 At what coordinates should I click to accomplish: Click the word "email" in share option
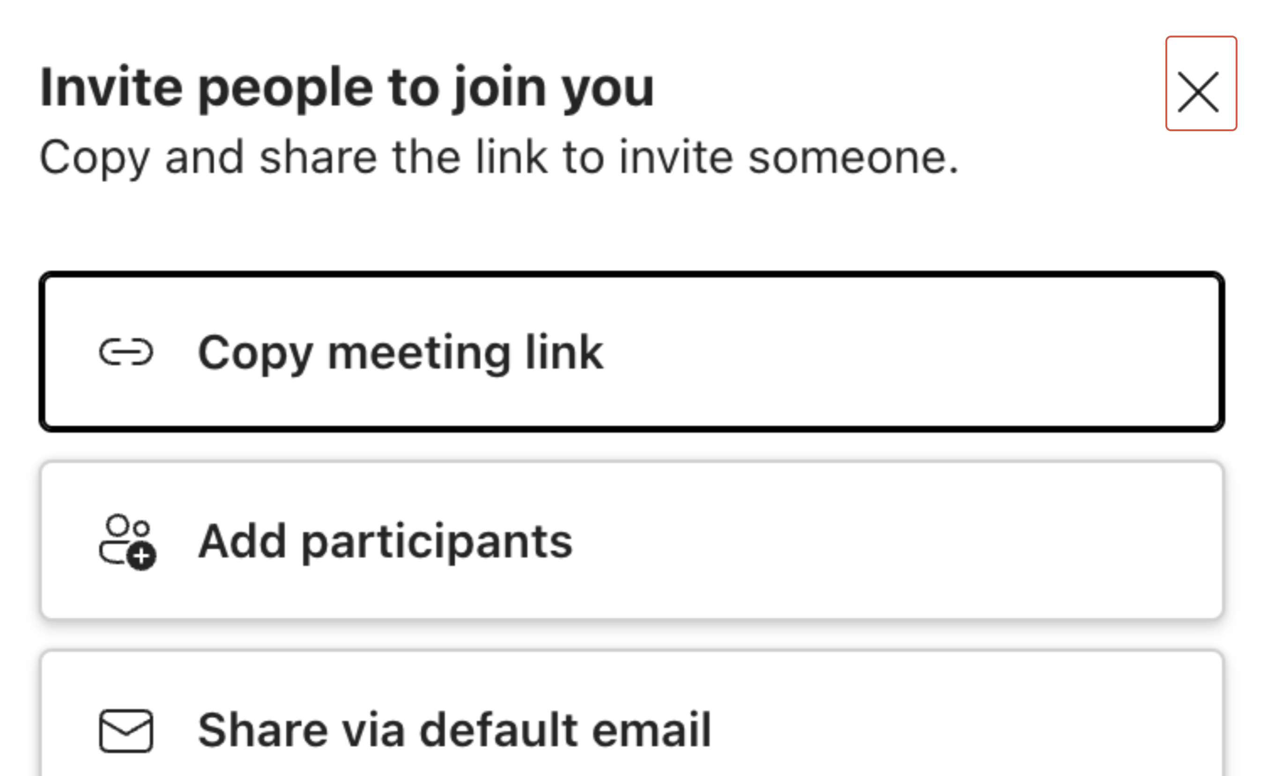tap(651, 730)
